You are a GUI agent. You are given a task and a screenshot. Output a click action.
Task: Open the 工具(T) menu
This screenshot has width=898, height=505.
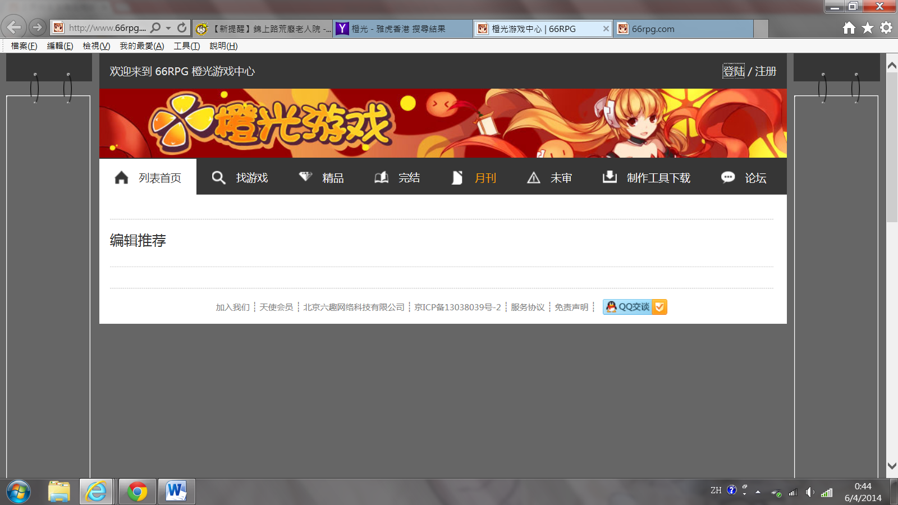pyautogui.click(x=187, y=46)
